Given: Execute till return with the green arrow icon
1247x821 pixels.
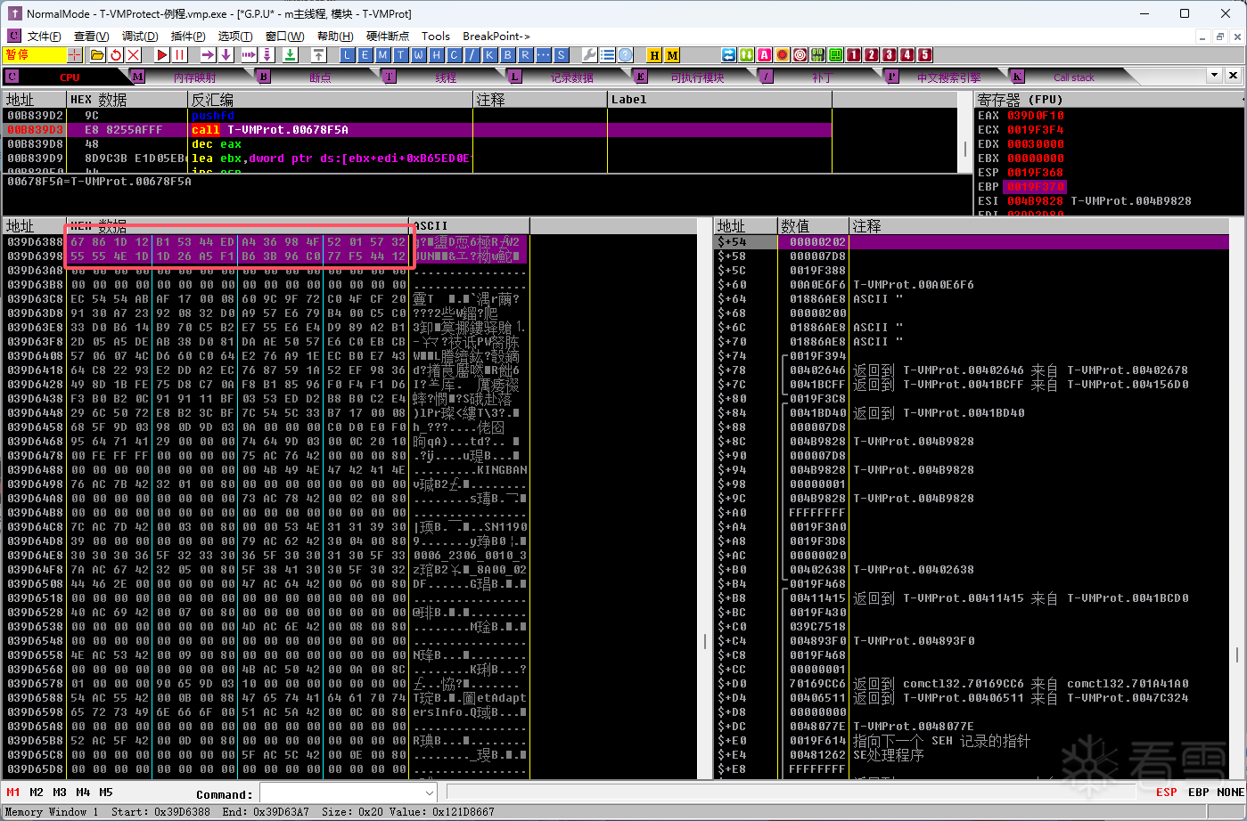Looking at the screenshot, I should click(291, 55).
